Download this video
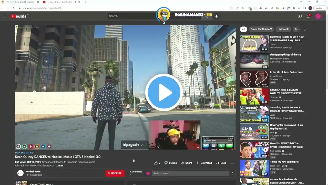This screenshot has width=328, height=185. pyautogui.click(x=204, y=163)
